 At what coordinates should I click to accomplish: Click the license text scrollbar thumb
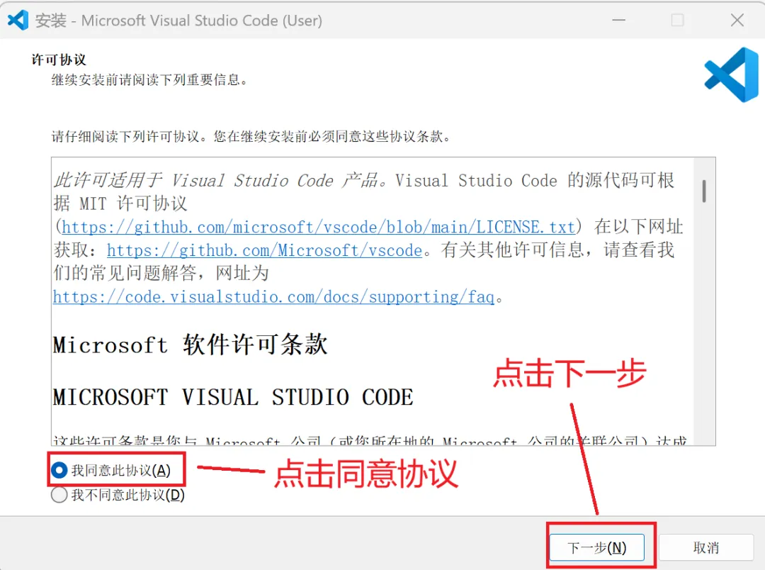click(x=704, y=191)
